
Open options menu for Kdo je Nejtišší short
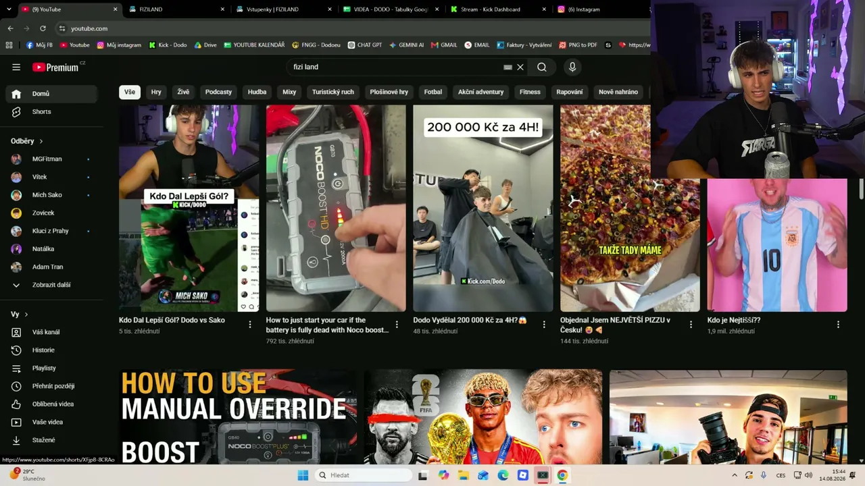coord(838,325)
